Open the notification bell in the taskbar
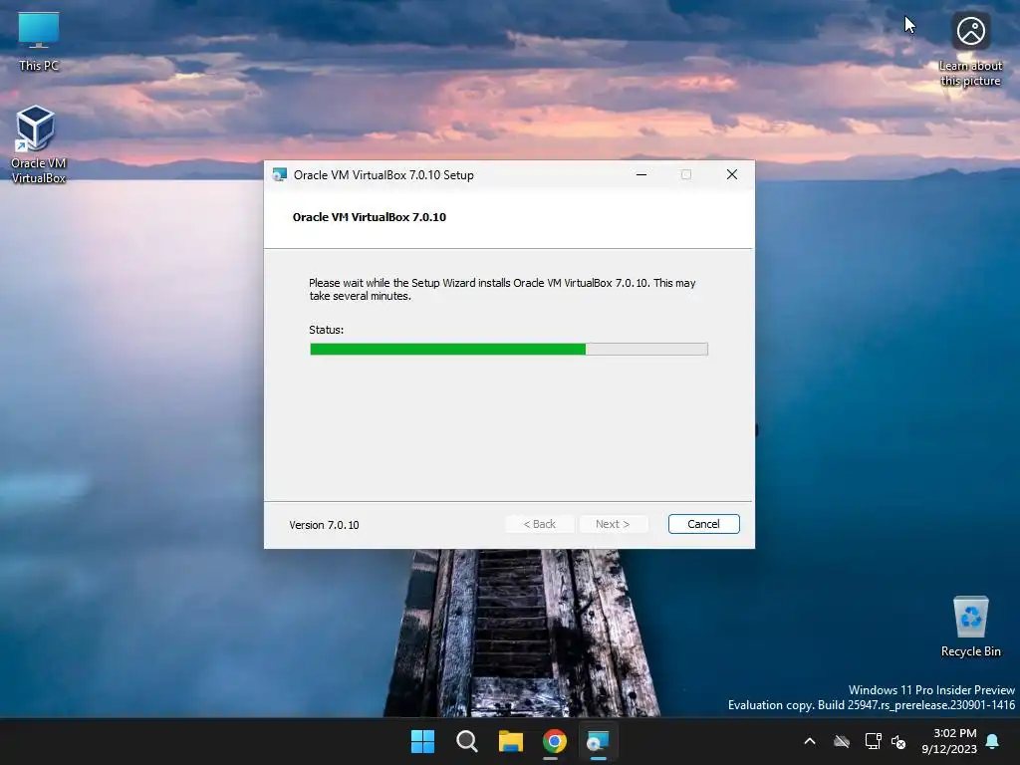Image resolution: width=1020 pixels, height=765 pixels. click(x=993, y=741)
